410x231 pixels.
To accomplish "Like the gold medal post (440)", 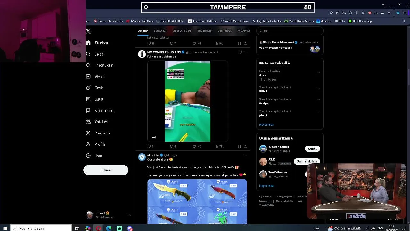I will point(197,146).
